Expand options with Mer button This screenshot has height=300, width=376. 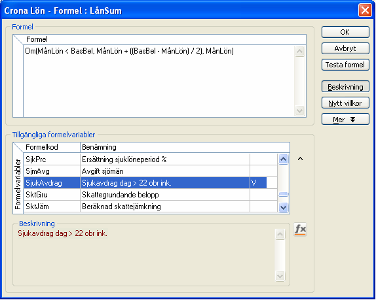click(345, 120)
